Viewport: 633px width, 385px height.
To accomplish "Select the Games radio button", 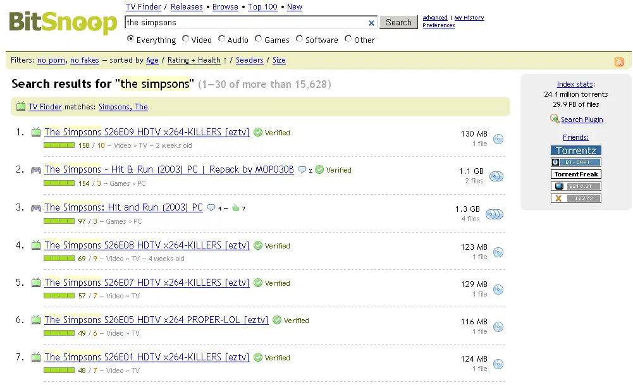I will coord(259,39).
